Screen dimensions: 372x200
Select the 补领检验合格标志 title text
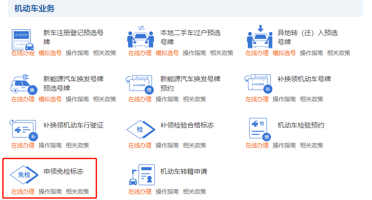[x=187, y=125]
